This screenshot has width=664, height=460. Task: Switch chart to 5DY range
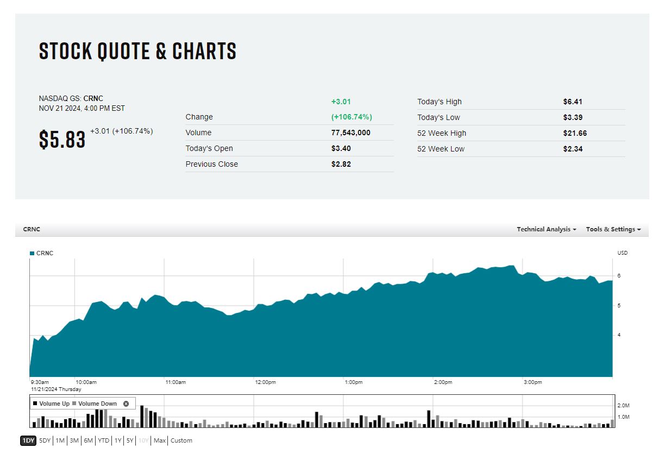point(45,440)
